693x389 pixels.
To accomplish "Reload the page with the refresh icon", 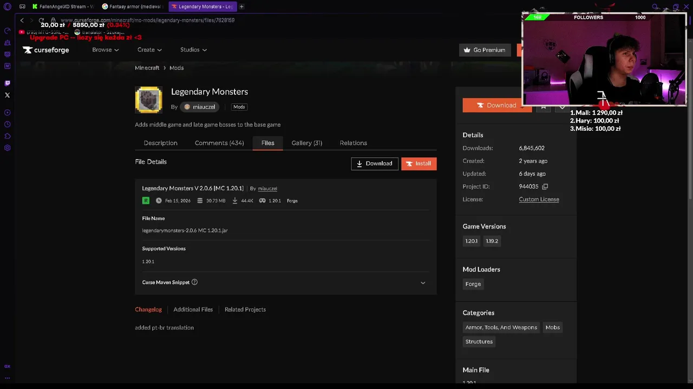I will (41, 20).
